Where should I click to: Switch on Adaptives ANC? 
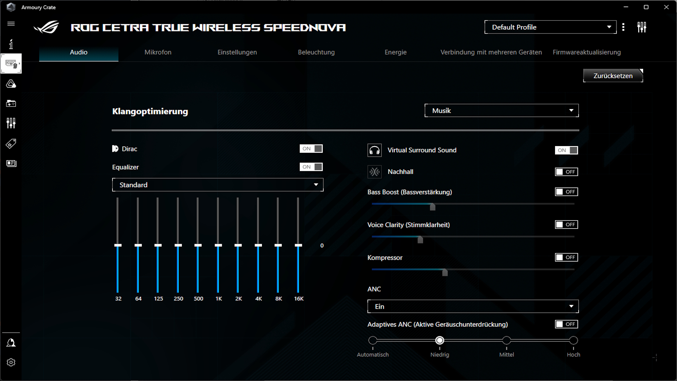566,324
